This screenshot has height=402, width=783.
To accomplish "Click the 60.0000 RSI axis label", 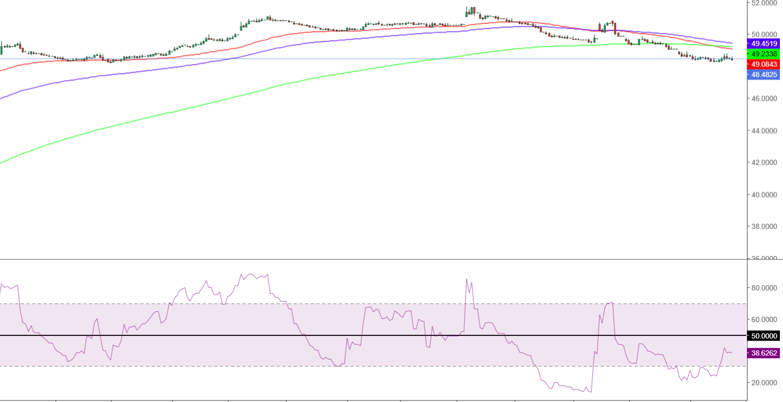I will [765, 320].
